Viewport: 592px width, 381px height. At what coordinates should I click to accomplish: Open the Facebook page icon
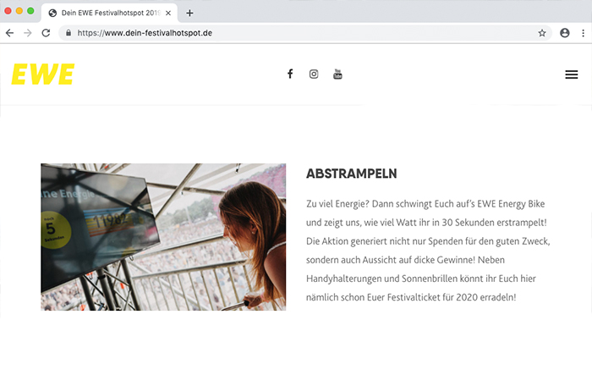tap(290, 74)
